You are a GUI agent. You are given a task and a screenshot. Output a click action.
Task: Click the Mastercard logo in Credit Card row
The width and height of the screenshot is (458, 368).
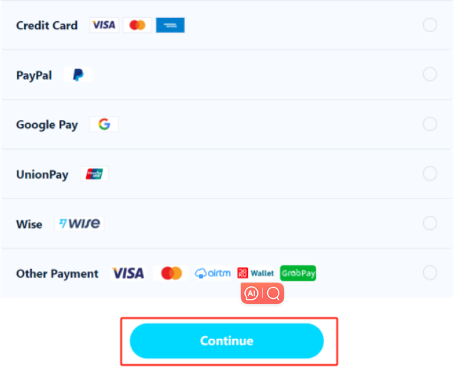[x=137, y=25]
